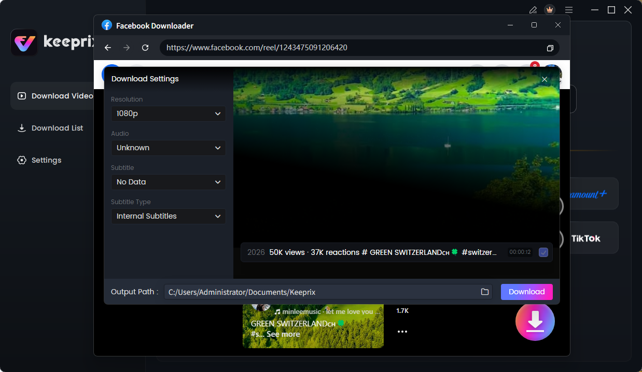Click the Output Path text field

pos(322,292)
